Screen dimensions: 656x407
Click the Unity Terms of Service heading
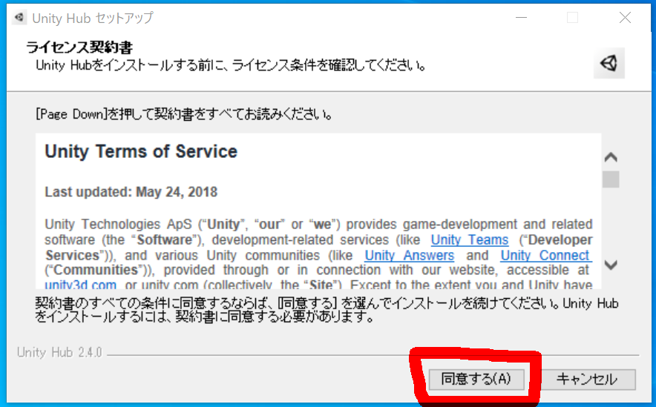(x=141, y=152)
